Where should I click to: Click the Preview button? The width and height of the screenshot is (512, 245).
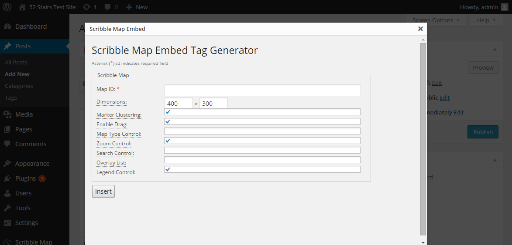coord(483,68)
